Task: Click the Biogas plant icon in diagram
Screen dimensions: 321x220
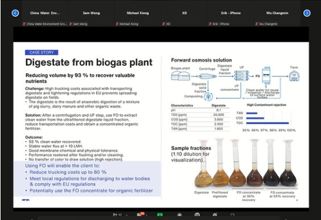Action: [x=180, y=76]
